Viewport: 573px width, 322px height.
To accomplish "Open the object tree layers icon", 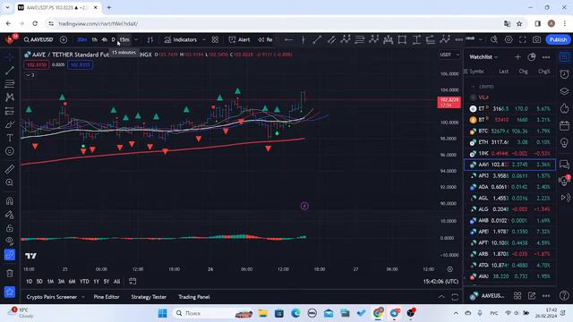I will tap(564, 91).
